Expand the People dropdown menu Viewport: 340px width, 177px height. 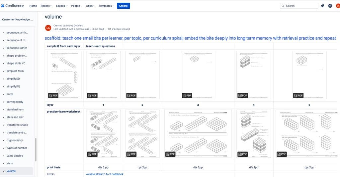[x=77, y=6]
